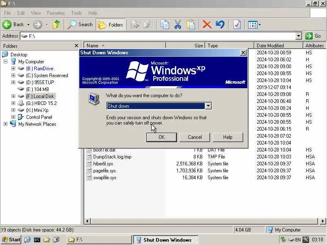Click Cancel in Shut Down dialog

pyautogui.click(x=195, y=137)
